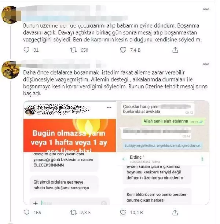Share the second tweet via share icon

175,213
